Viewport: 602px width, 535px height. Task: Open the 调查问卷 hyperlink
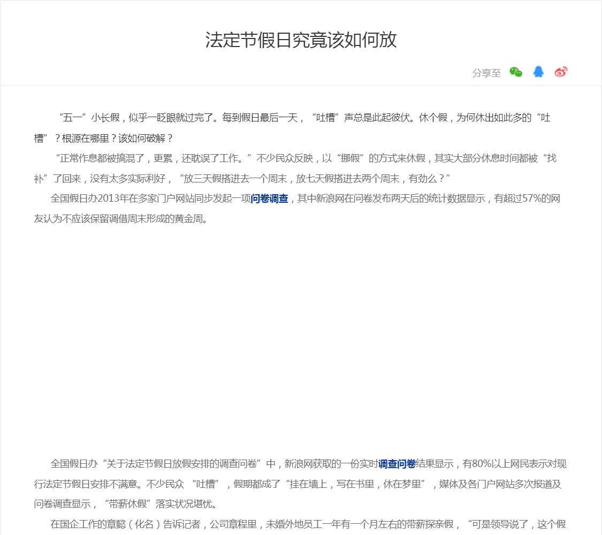pos(397,464)
